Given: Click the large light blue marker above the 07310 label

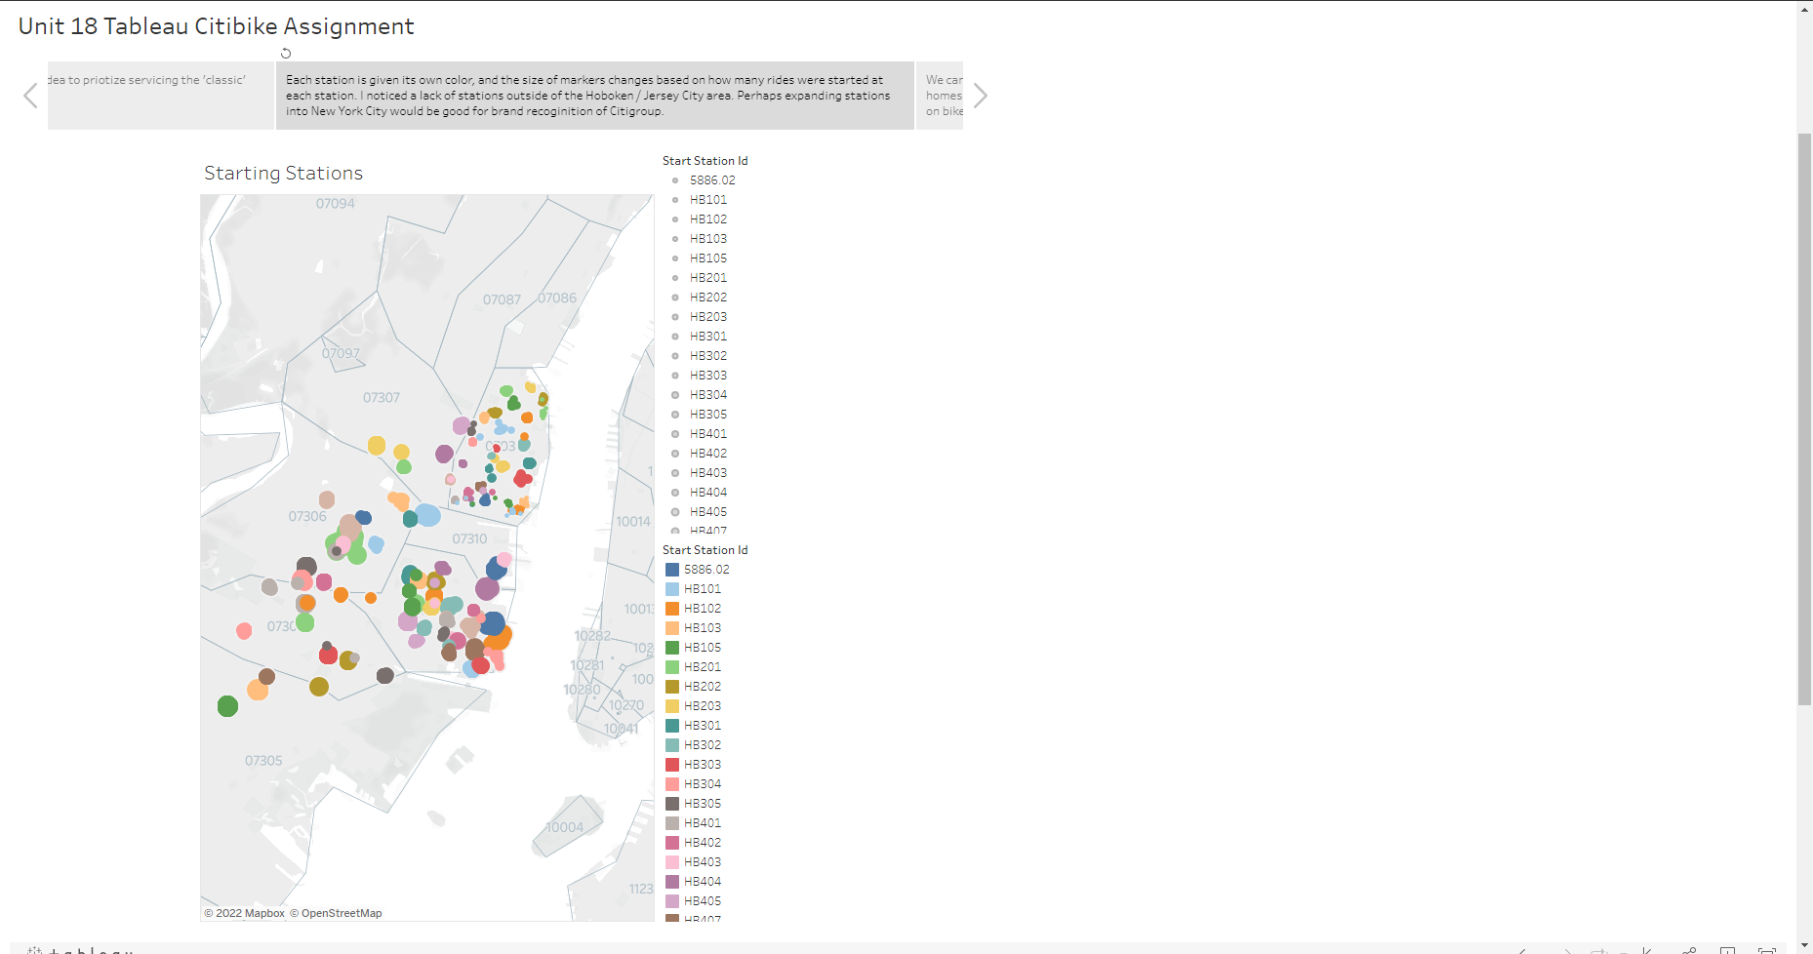Looking at the screenshot, I should pyautogui.click(x=427, y=515).
